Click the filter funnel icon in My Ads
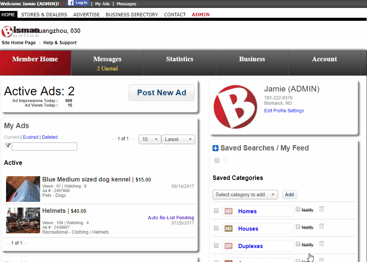367x262 pixels. [x=8, y=146]
